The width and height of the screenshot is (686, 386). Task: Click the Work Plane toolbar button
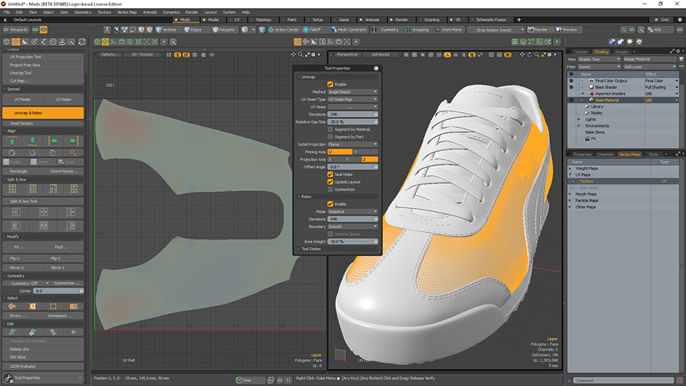(x=449, y=30)
